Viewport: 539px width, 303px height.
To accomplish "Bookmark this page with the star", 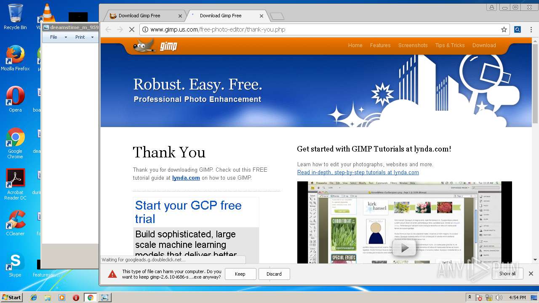I will 504,29.
